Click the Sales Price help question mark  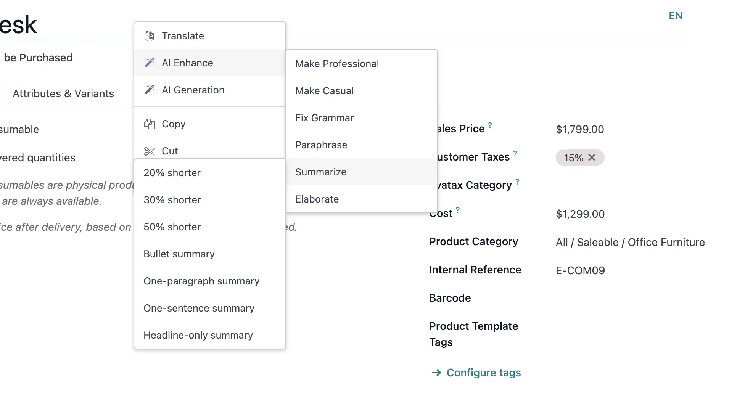click(490, 125)
